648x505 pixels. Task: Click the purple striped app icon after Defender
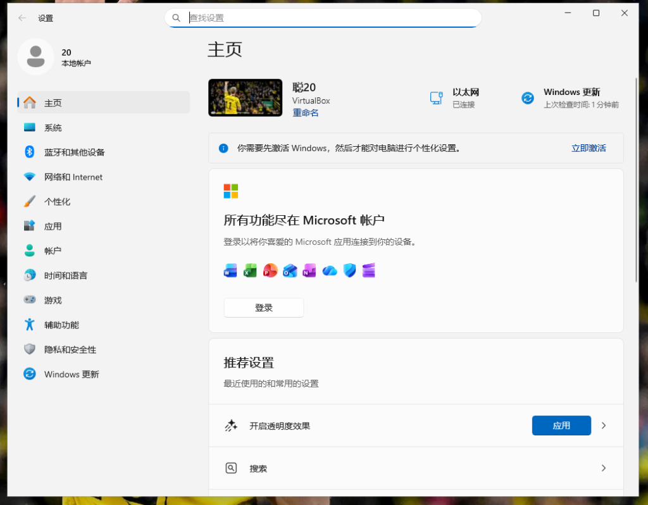369,271
